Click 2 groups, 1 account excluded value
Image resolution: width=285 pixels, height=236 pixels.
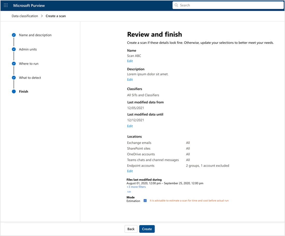point(208,166)
